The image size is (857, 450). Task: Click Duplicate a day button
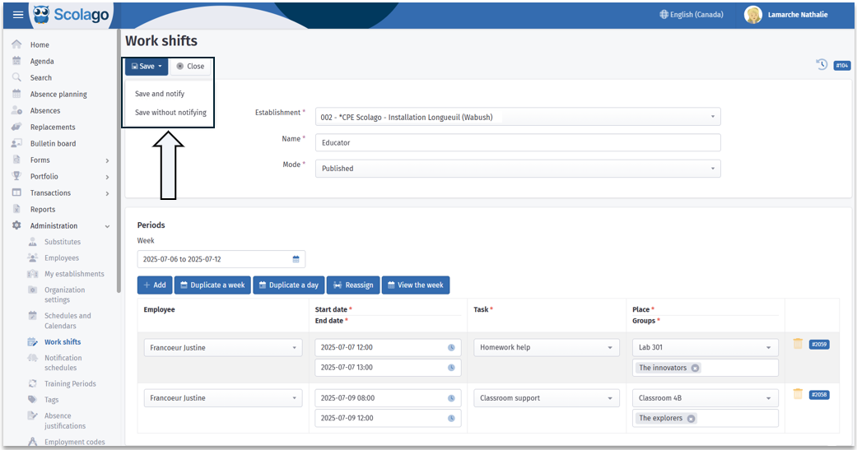coord(289,285)
